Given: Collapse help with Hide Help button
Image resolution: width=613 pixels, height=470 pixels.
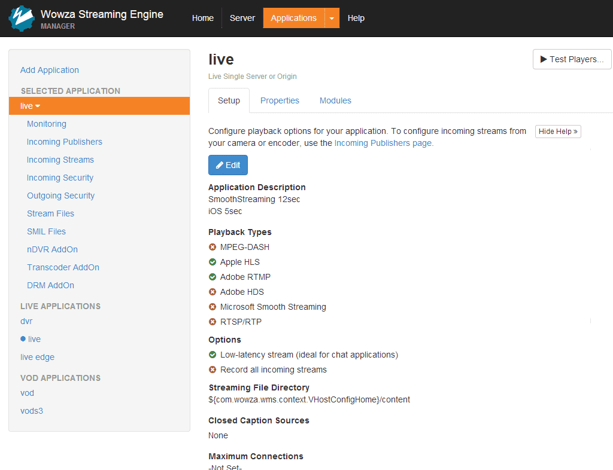Looking at the screenshot, I should (x=558, y=132).
